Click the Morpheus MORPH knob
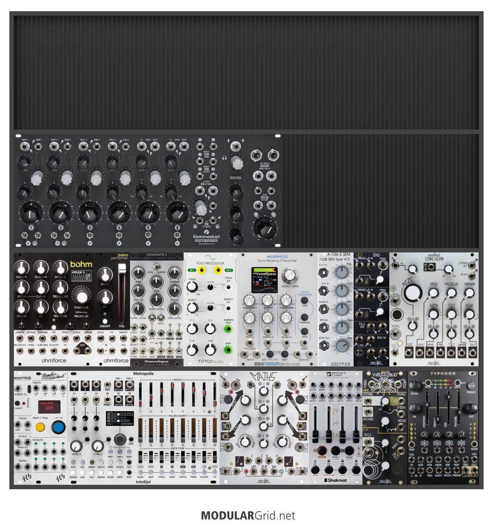This screenshot has width=497, height=525. coord(267,300)
